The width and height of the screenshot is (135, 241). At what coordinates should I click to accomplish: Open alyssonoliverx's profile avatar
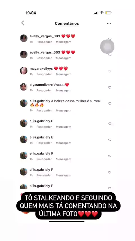pyautogui.click(x=24, y=87)
